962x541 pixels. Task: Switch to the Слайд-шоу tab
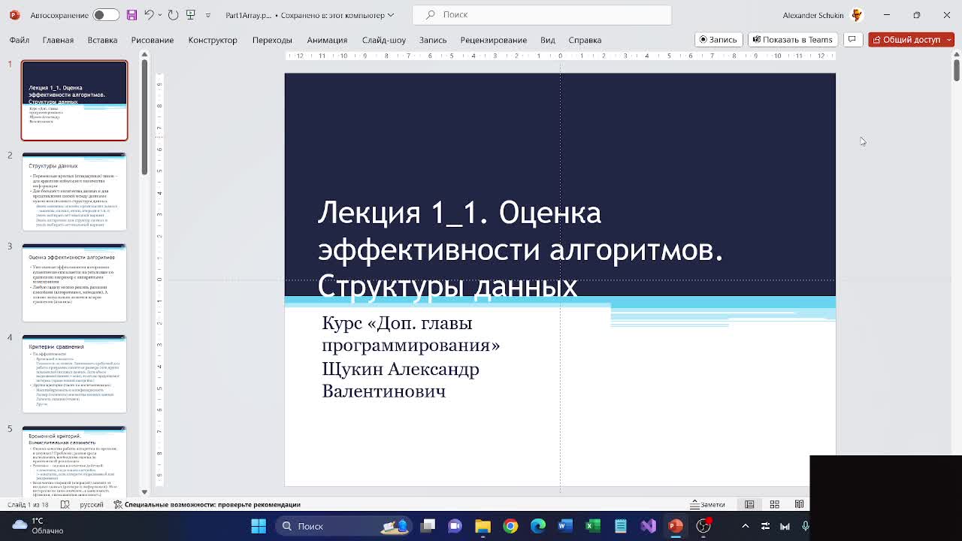(x=383, y=40)
